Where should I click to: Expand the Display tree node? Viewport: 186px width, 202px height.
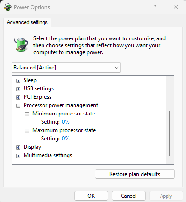tap(18, 147)
